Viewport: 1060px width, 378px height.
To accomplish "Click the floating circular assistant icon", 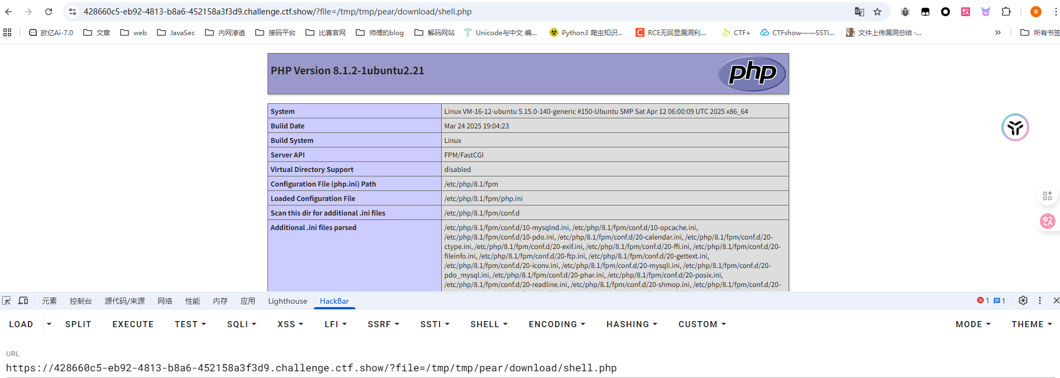I will (x=1015, y=127).
